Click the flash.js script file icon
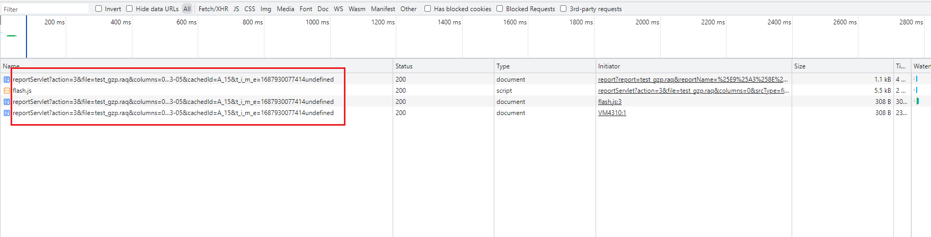The width and height of the screenshot is (931, 237). coord(7,91)
